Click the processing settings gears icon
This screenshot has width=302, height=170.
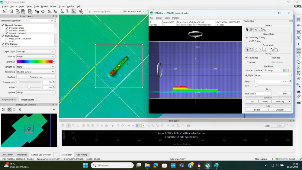click(37, 11)
